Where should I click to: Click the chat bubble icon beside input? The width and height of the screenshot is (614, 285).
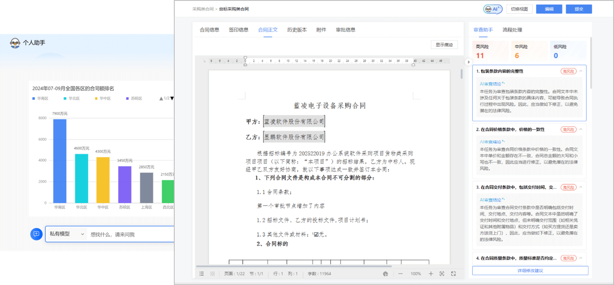pyautogui.click(x=36, y=234)
